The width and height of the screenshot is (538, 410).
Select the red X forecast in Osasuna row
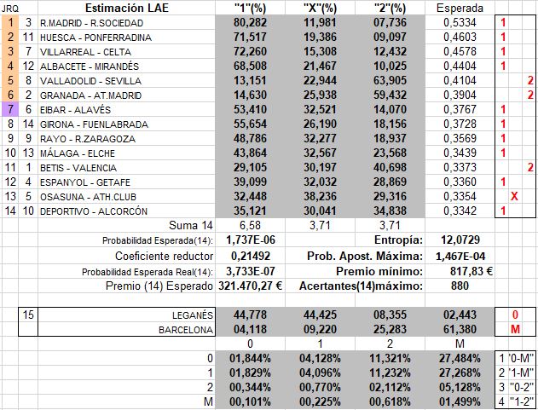514,196
